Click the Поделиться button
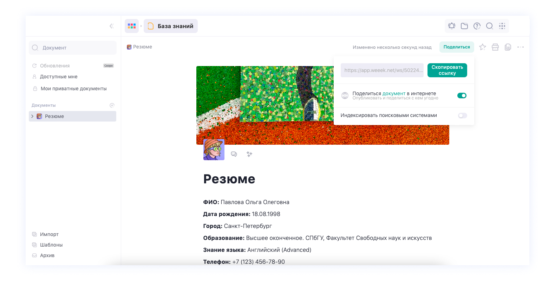Screen dimensions: 555x281 point(457,47)
